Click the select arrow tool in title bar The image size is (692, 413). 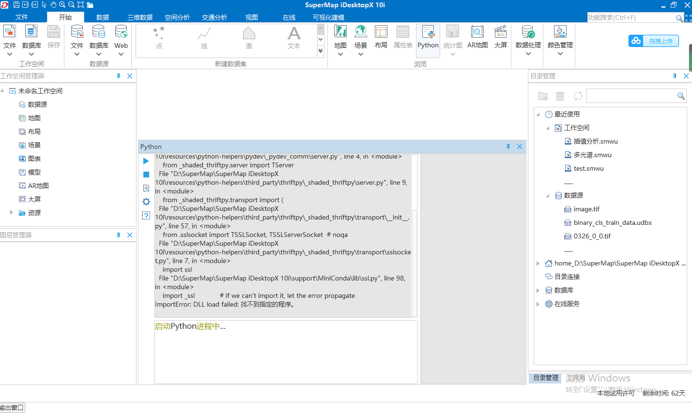[44, 5]
